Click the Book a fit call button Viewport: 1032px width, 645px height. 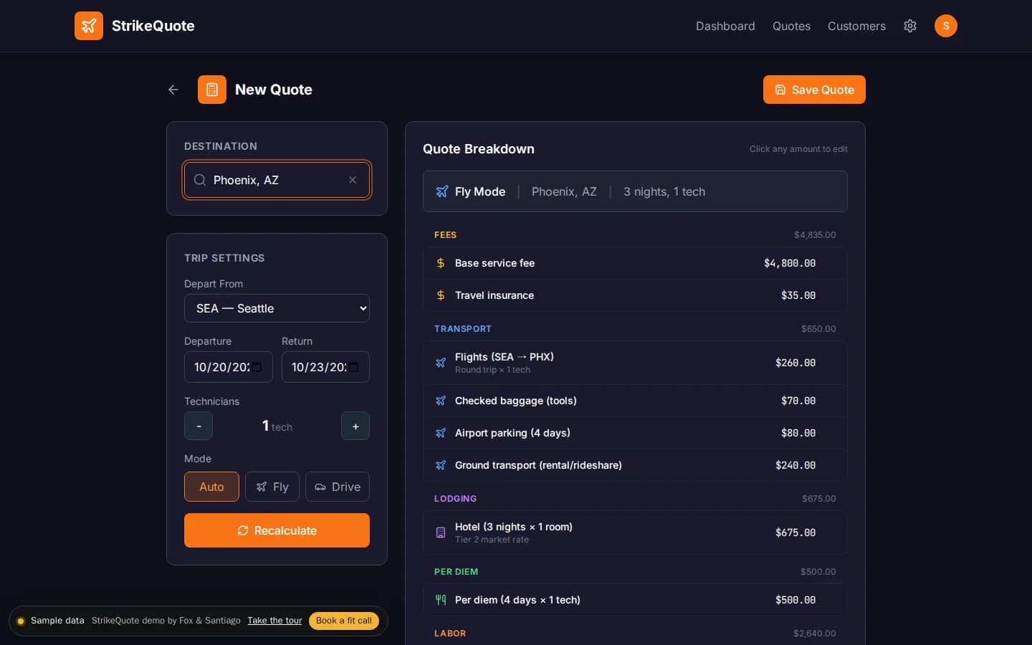344,621
